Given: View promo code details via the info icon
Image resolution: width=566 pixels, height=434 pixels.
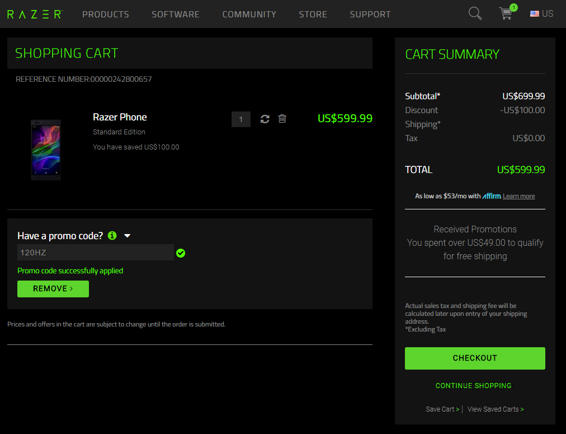Looking at the screenshot, I should pos(112,236).
